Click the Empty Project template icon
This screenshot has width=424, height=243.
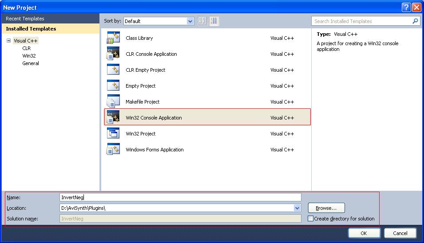click(x=113, y=85)
